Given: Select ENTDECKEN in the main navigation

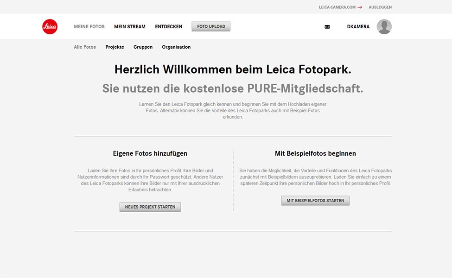Looking at the screenshot, I should (x=169, y=27).
